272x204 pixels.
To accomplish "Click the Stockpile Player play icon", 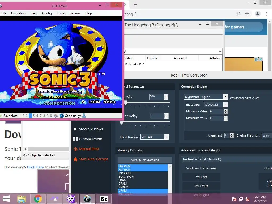I will coord(75,129).
